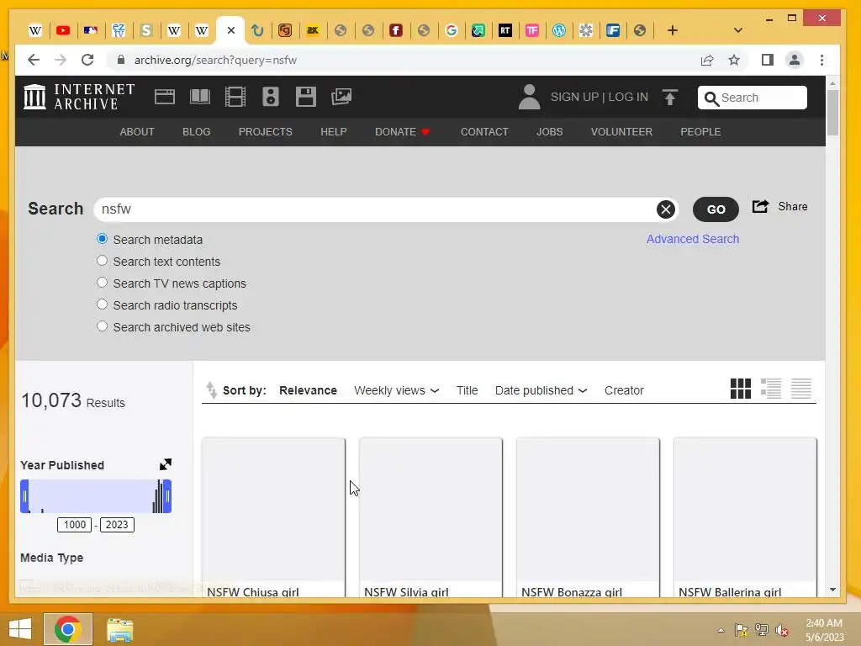Click the header Search input box
The width and height of the screenshot is (861, 646).
tap(753, 98)
